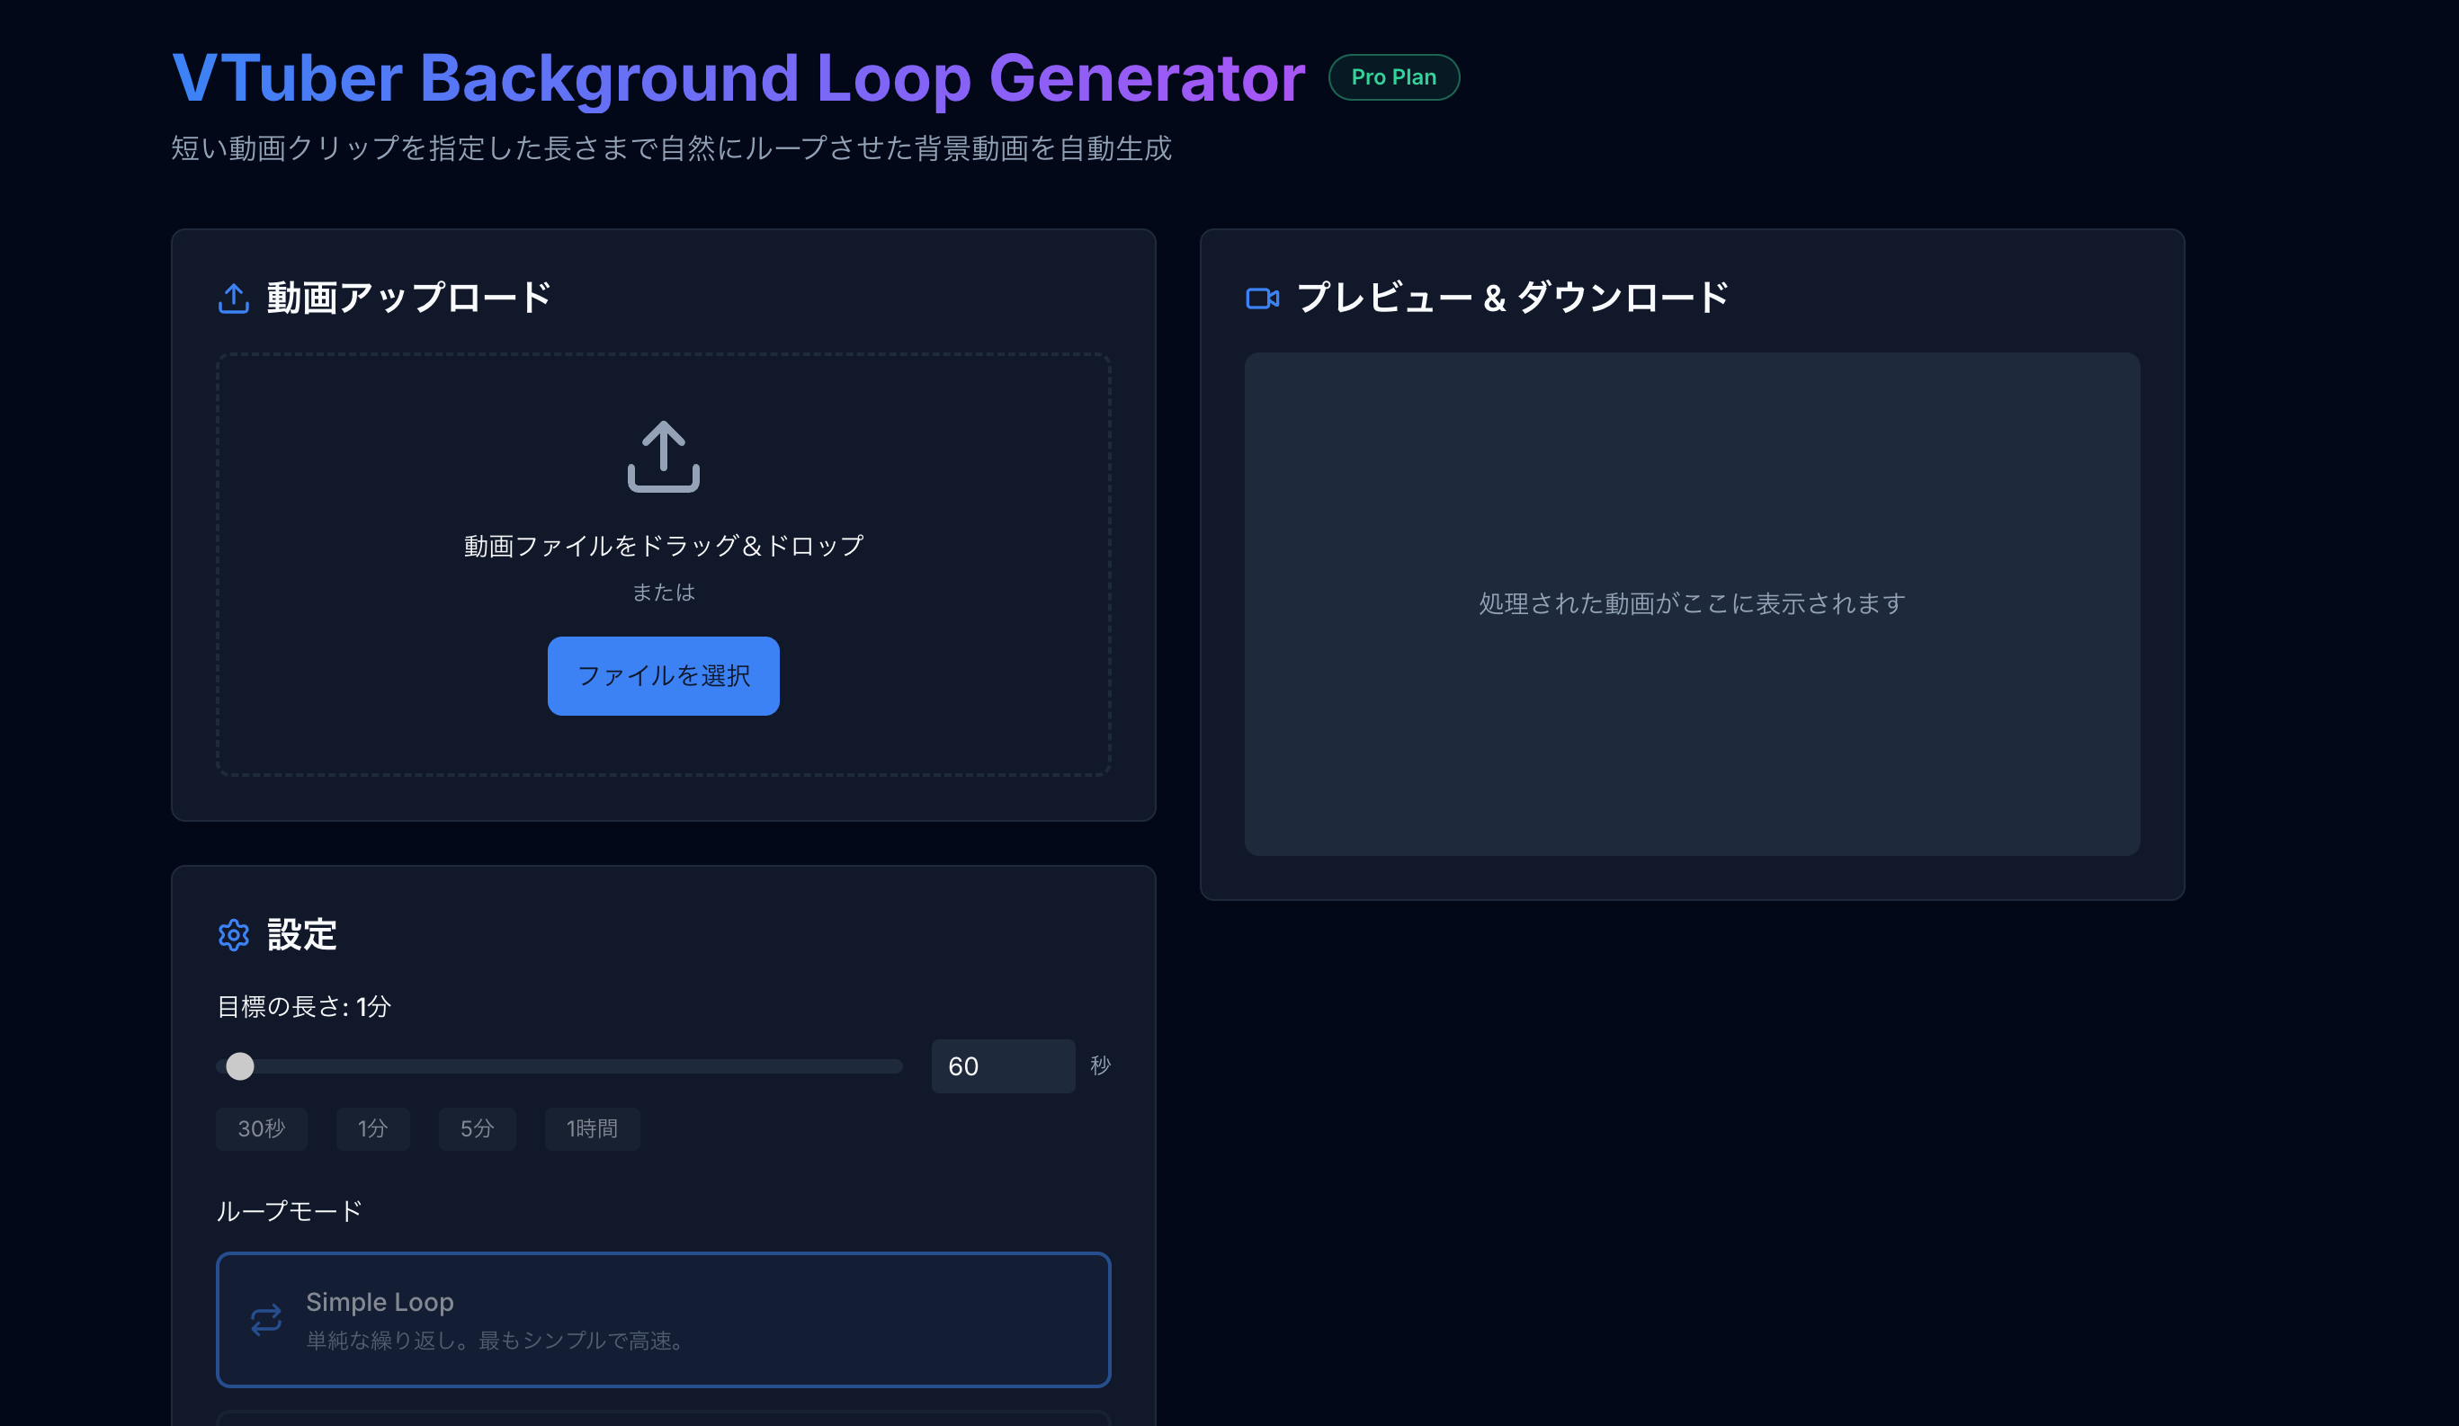The width and height of the screenshot is (2459, 1426).
Task: Set target length using the 30秒 preset
Action: [261, 1128]
